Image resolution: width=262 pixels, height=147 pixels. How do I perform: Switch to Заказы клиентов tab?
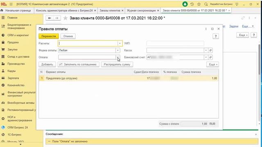coord(110,11)
